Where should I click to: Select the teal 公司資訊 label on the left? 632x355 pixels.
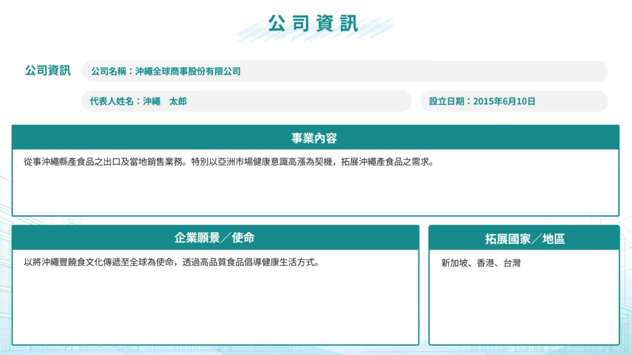[48, 70]
